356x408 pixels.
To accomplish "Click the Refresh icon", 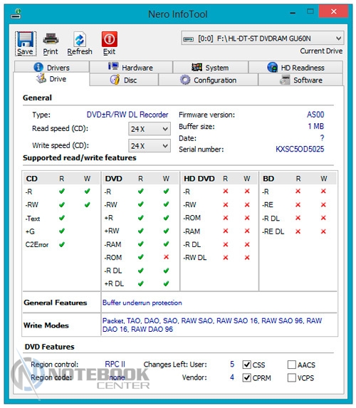I will tap(79, 40).
